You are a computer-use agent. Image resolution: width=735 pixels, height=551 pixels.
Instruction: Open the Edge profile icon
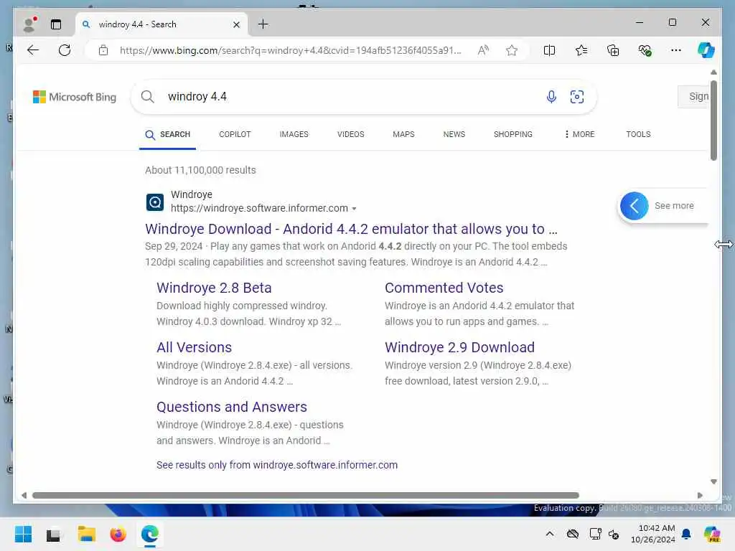pos(30,24)
